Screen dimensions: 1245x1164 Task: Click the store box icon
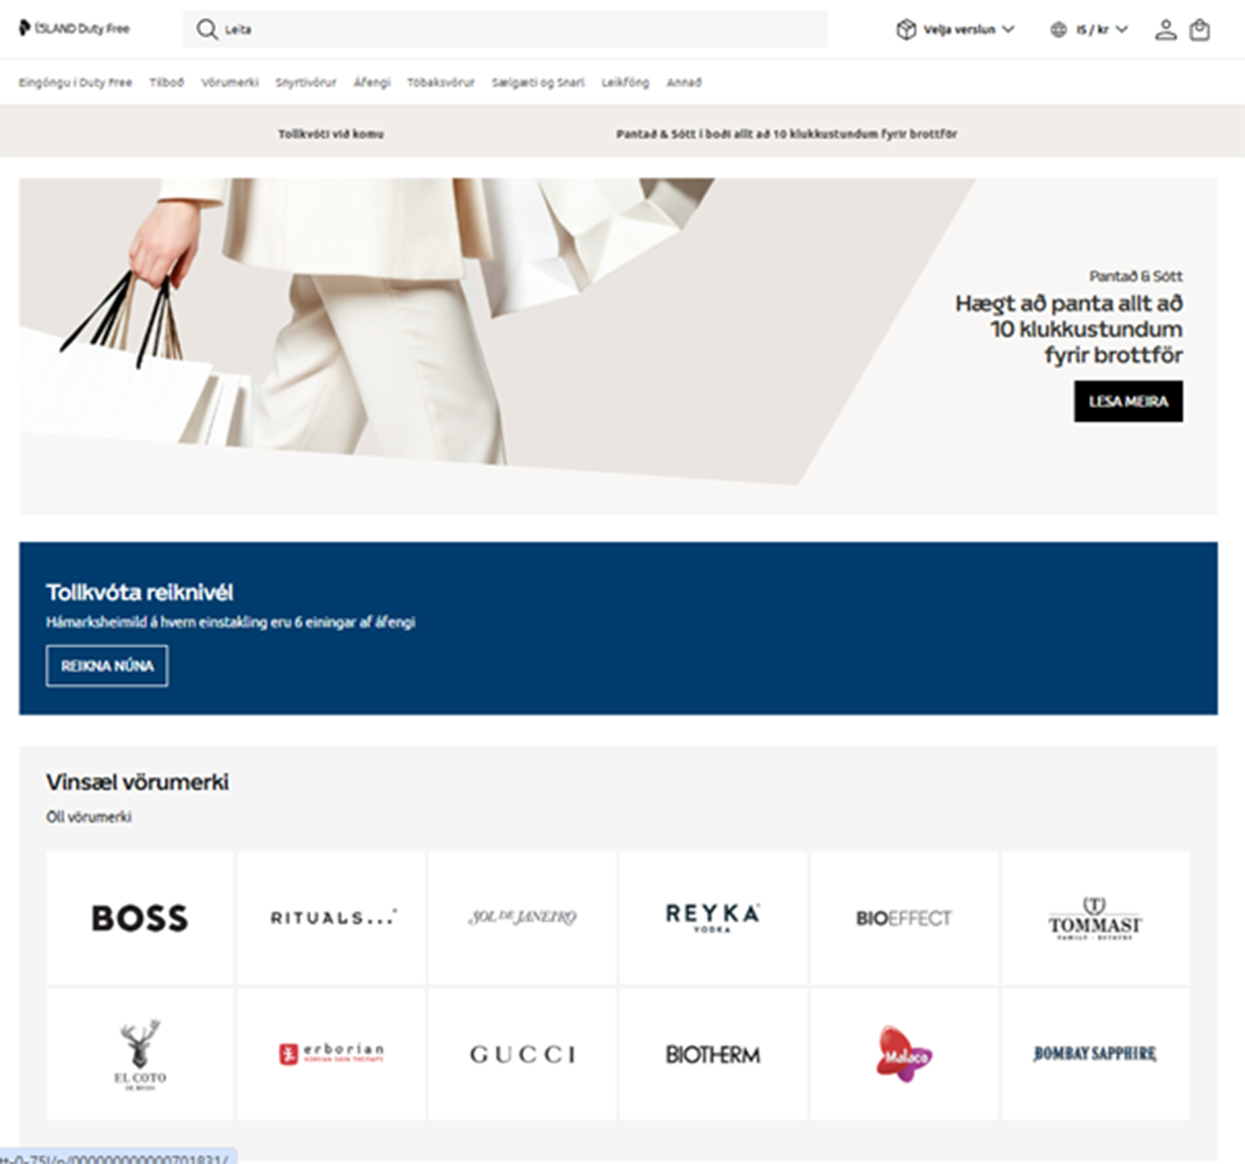(x=906, y=30)
